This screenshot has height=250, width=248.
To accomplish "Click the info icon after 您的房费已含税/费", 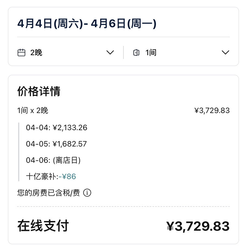I will pos(87,193).
